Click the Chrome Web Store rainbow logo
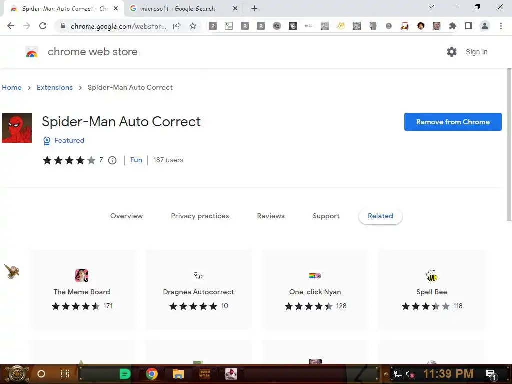The image size is (512, 384). [32, 52]
